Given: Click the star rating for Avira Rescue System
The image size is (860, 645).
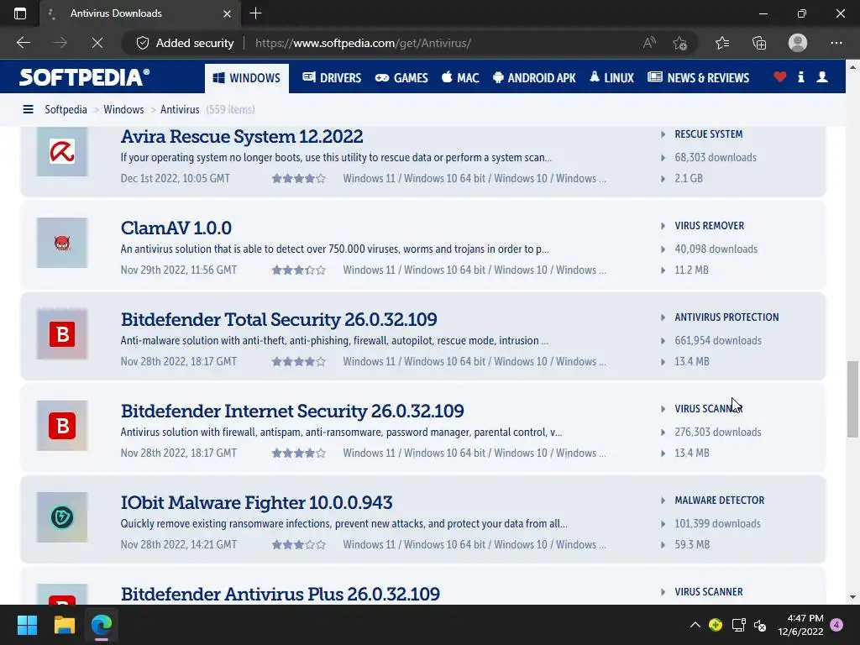Looking at the screenshot, I should pyautogui.click(x=299, y=179).
